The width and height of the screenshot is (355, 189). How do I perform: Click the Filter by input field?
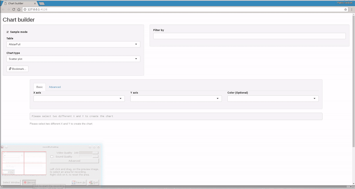click(x=249, y=36)
